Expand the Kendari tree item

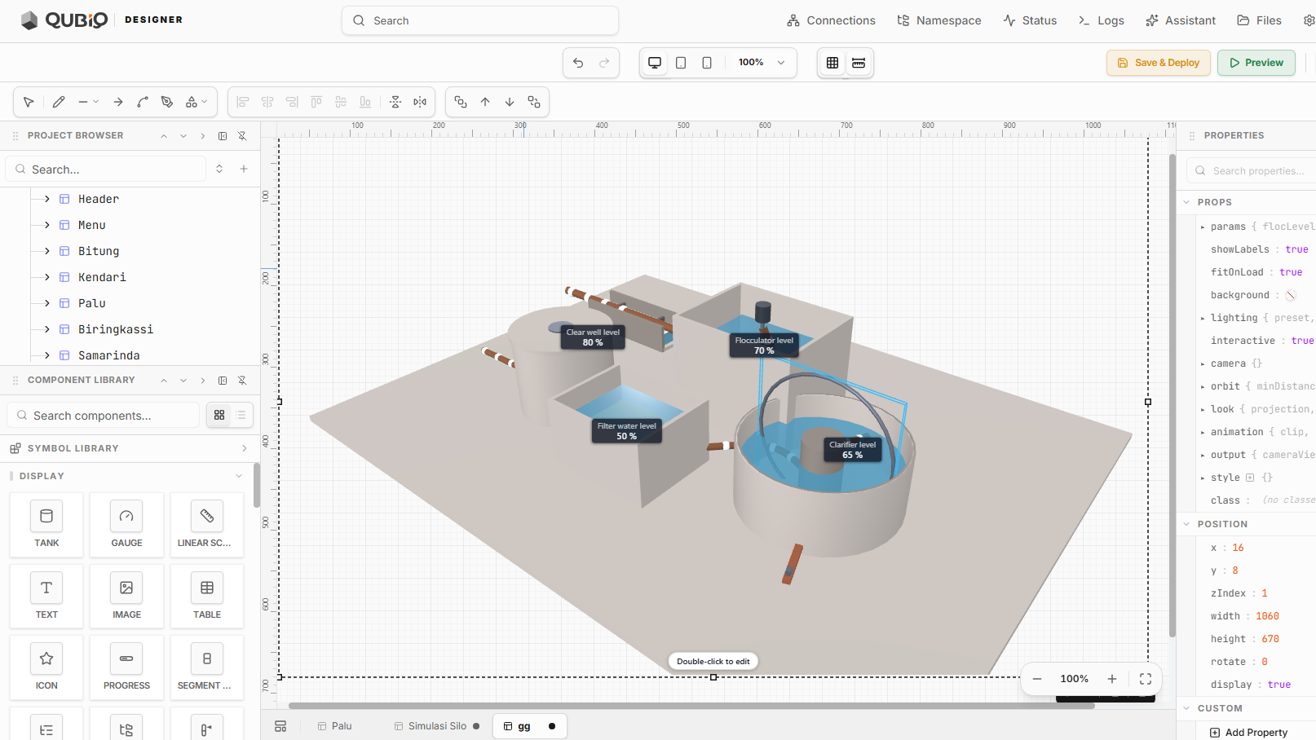[47, 277]
